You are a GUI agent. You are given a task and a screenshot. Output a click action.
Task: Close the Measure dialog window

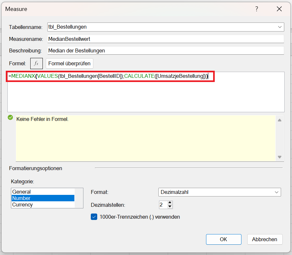279,9
